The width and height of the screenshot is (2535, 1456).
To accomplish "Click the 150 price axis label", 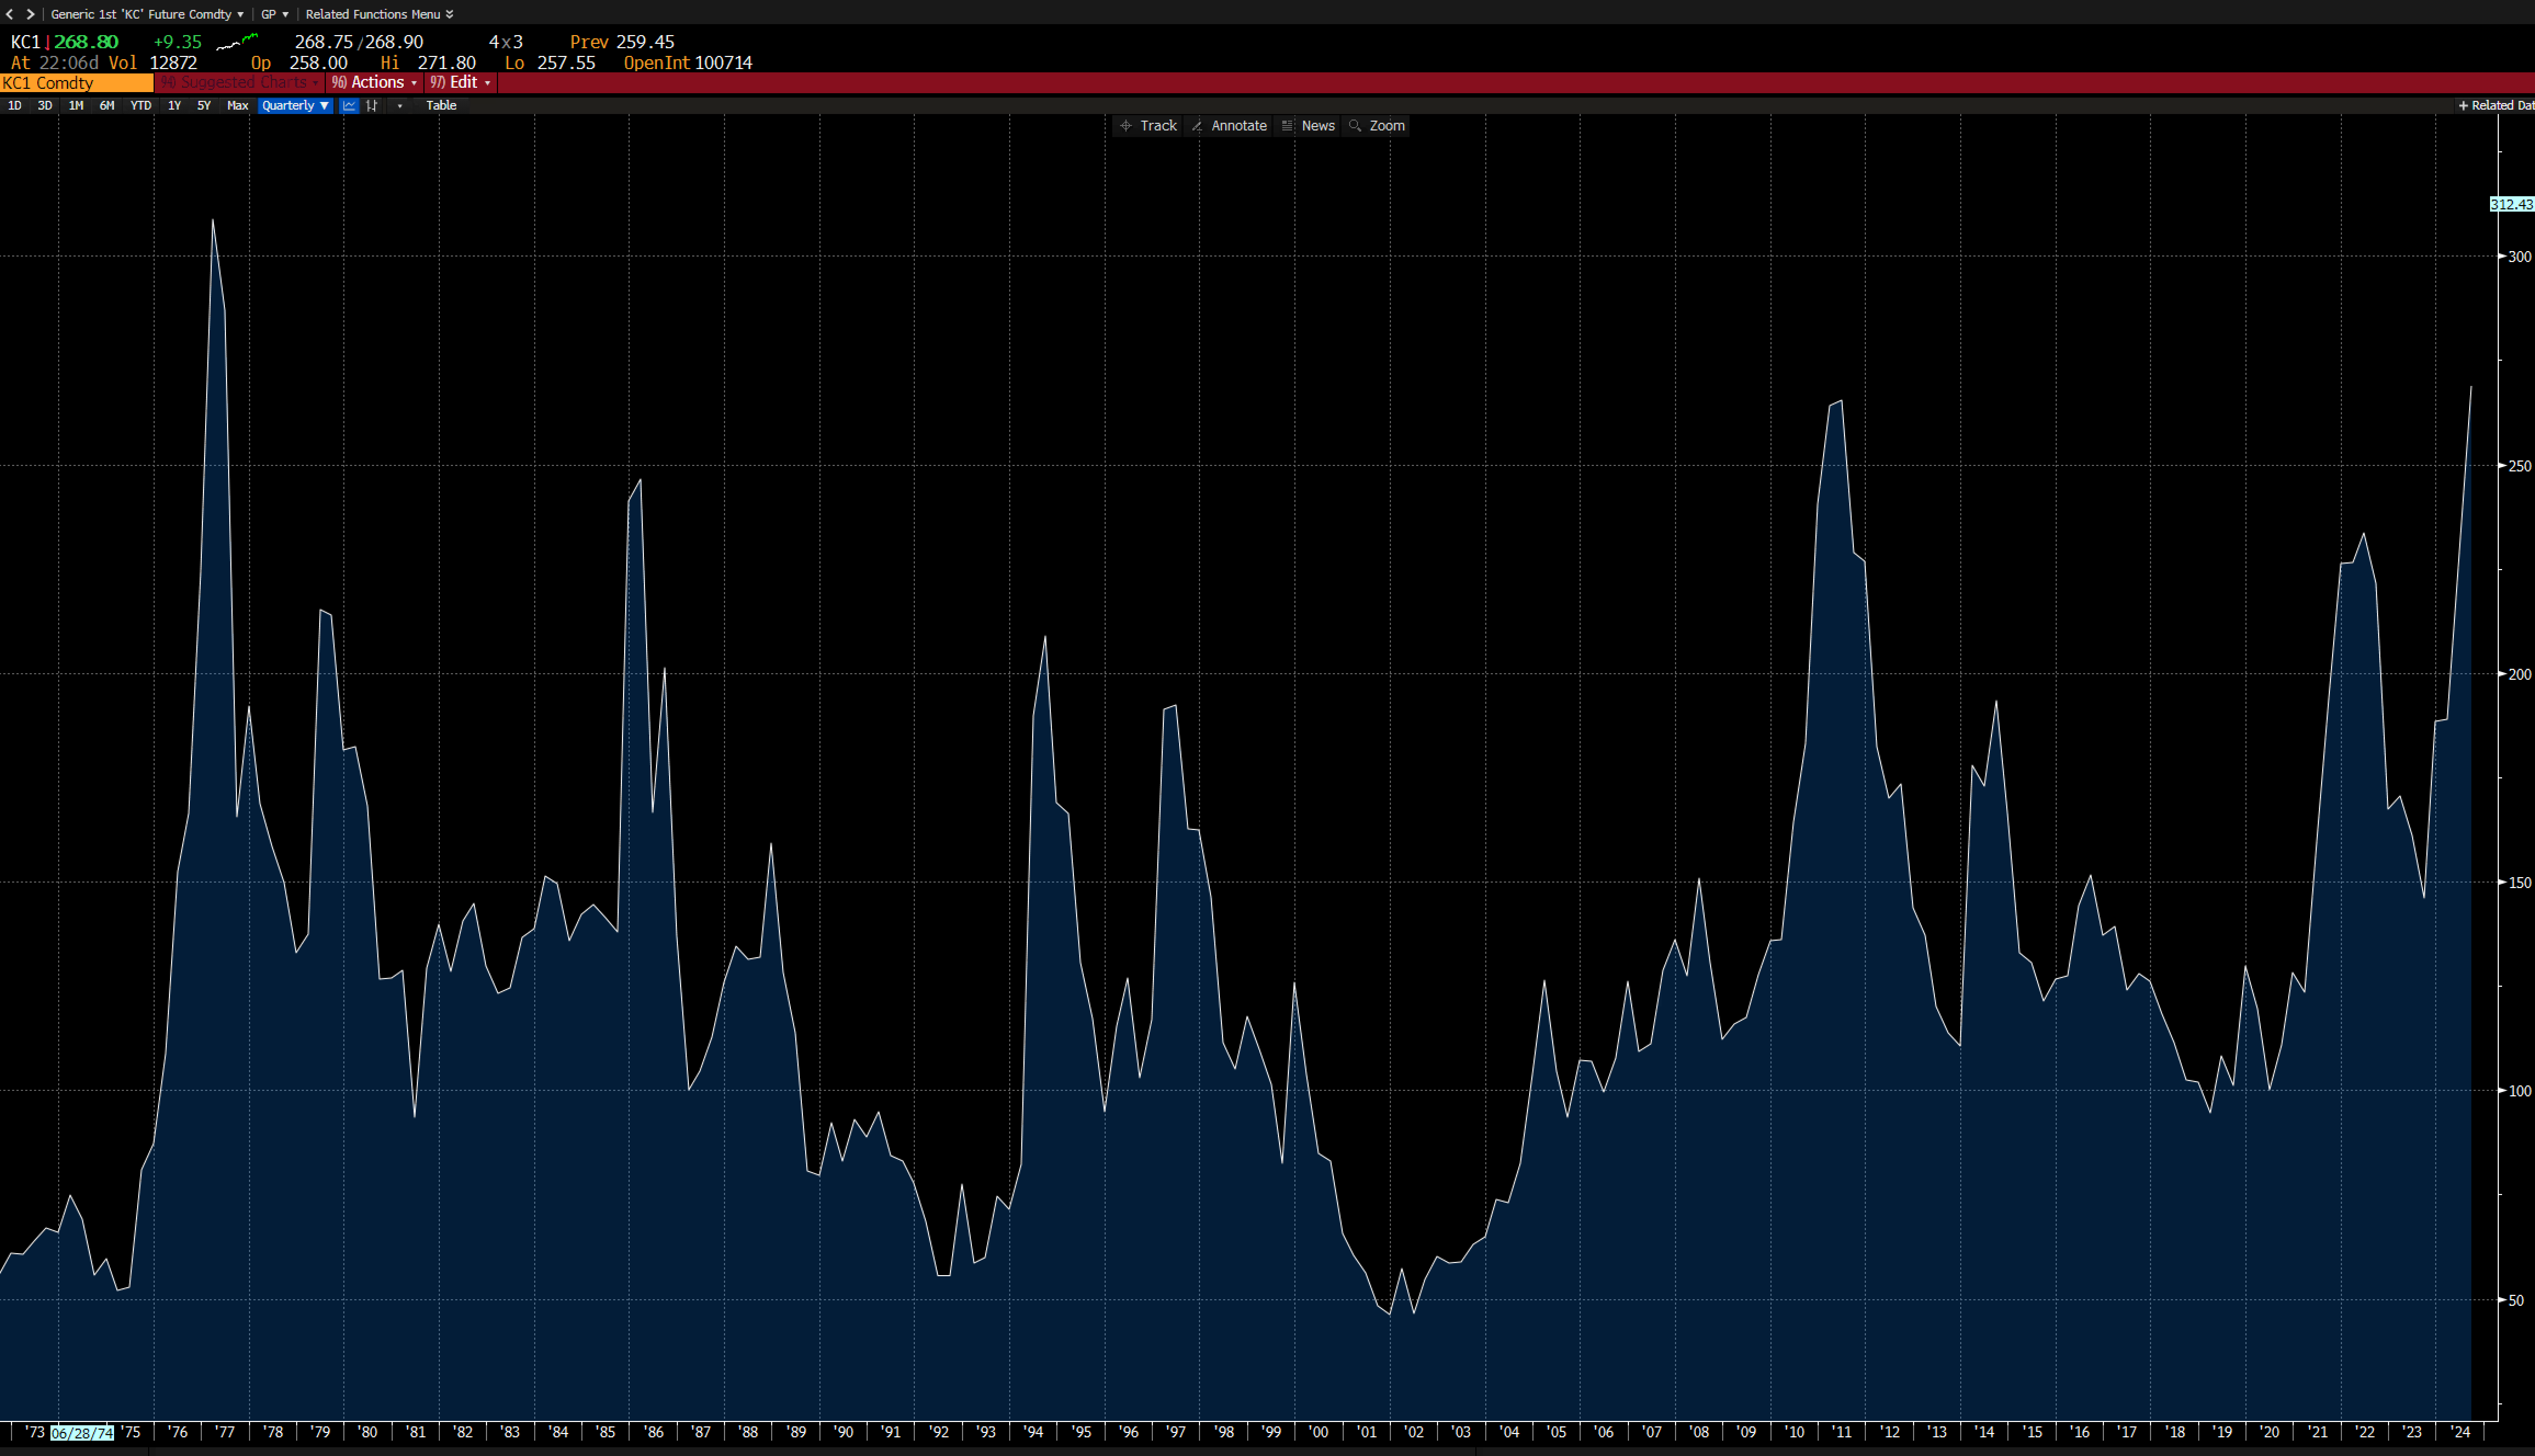I will click(x=2519, y=883).
